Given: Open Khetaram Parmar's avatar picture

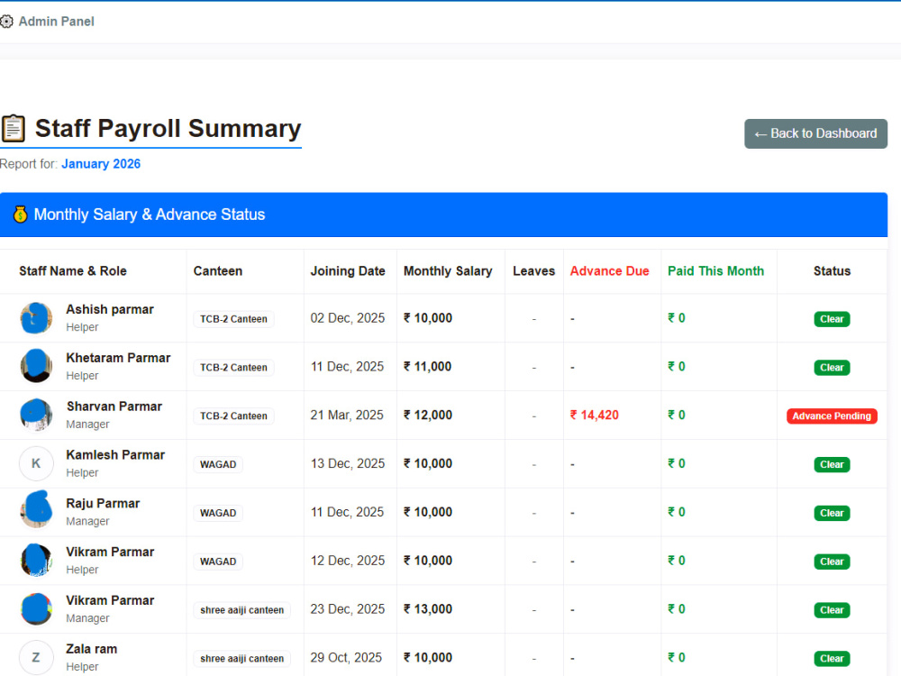Looking at the screenshot, I should tap(36, 366).
